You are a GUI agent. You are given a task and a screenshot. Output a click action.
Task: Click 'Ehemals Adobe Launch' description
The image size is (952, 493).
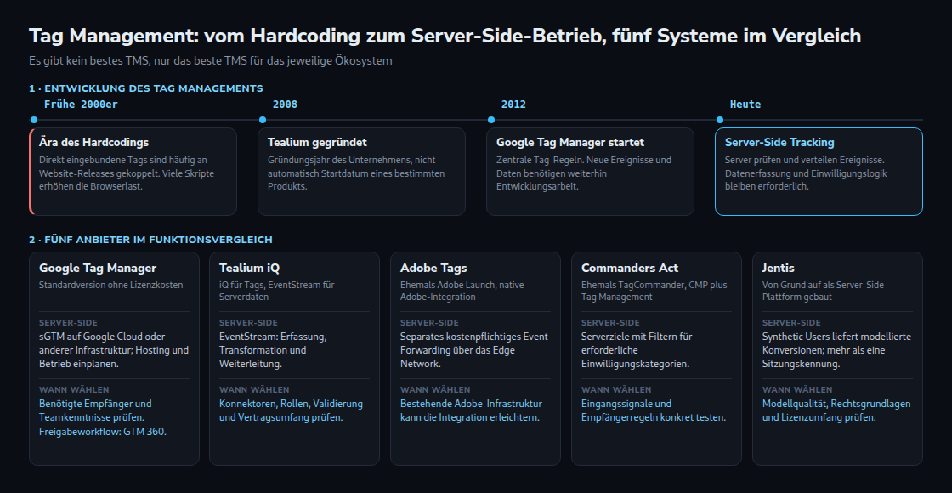[462, 291]
